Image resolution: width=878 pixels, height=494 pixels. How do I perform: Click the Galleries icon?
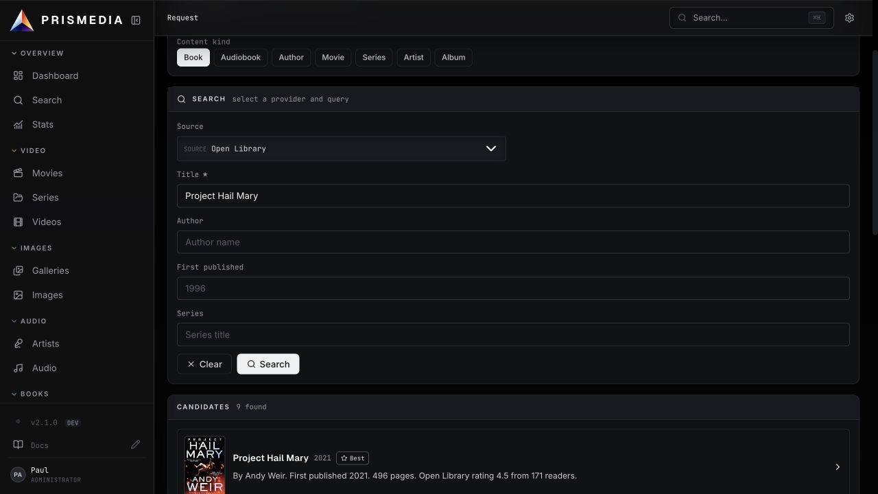[19, 270]
